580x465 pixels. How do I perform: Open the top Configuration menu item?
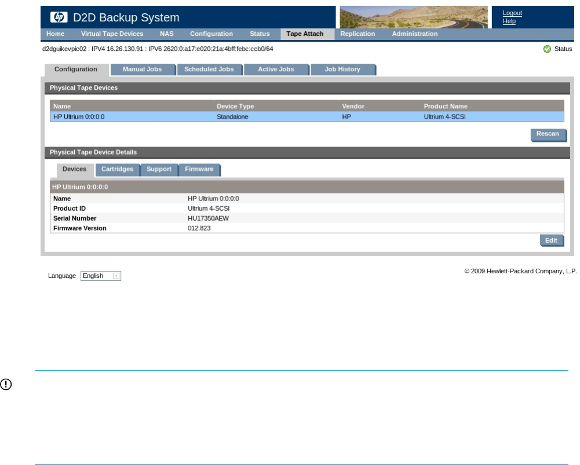[211, 34]
